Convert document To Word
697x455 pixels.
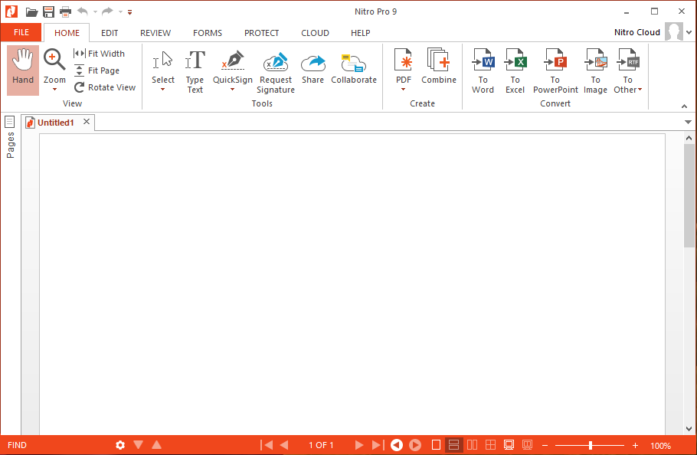pyautogui.click(x=483, y=71)
